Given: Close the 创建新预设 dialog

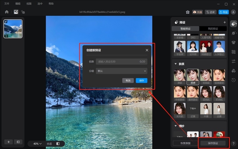Looking at the screenshot, I should pyautogui.click(x=147, y=50).
